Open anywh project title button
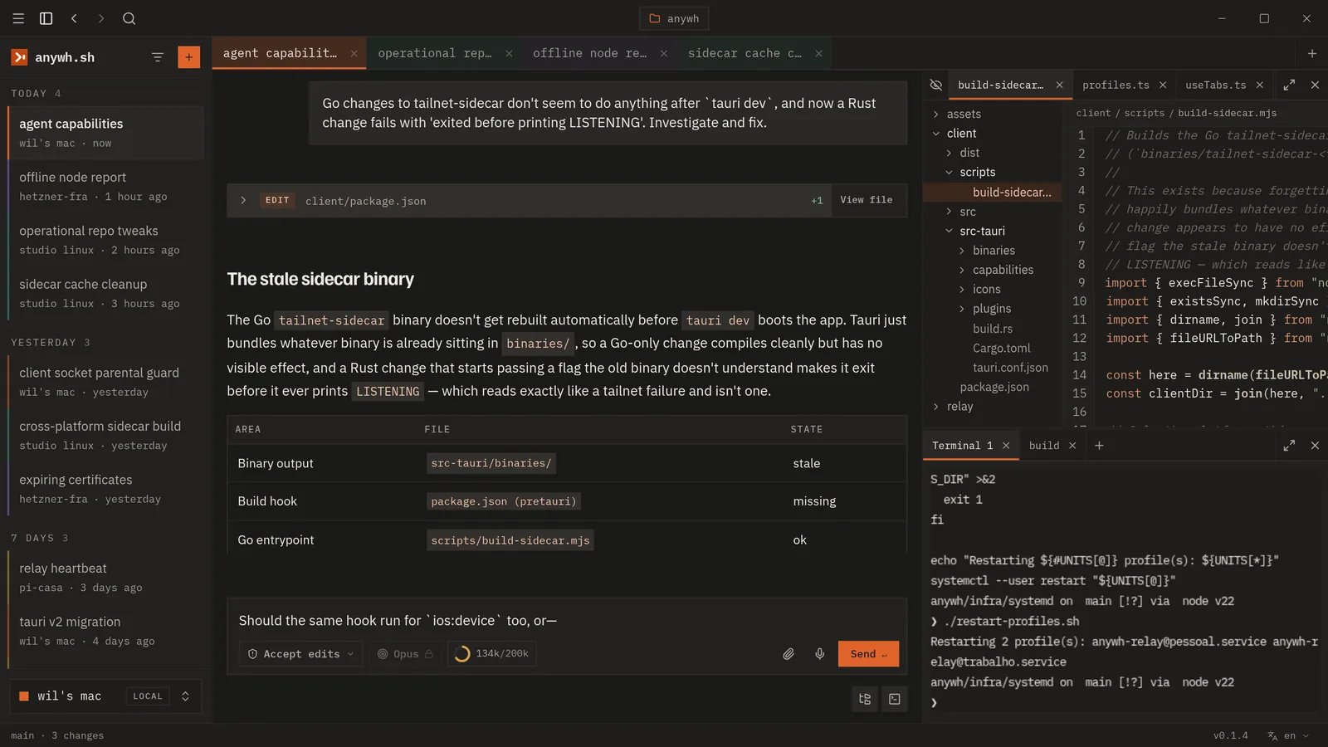Viewport: 1328px width, 747px height. (x=674, y=18)
